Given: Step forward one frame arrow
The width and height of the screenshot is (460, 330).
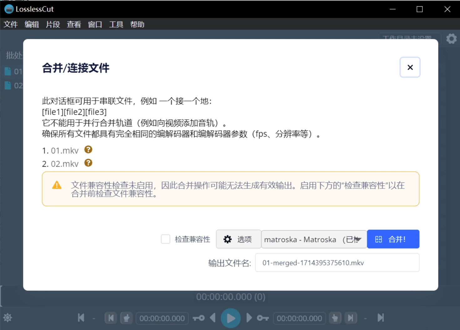Looking at the screenshot, I should [x=249, y=318].
